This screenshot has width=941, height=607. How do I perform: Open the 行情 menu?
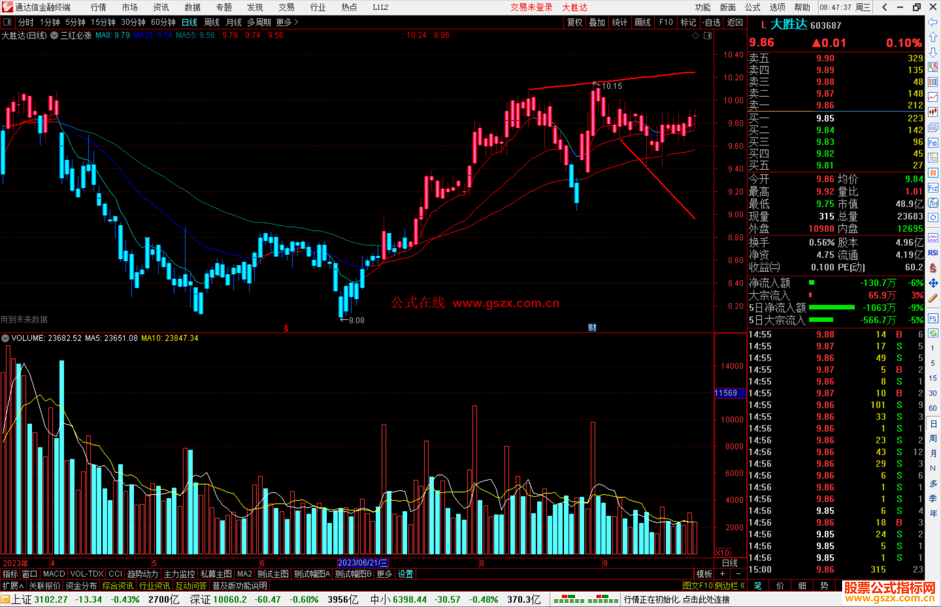tap(98, 7)
